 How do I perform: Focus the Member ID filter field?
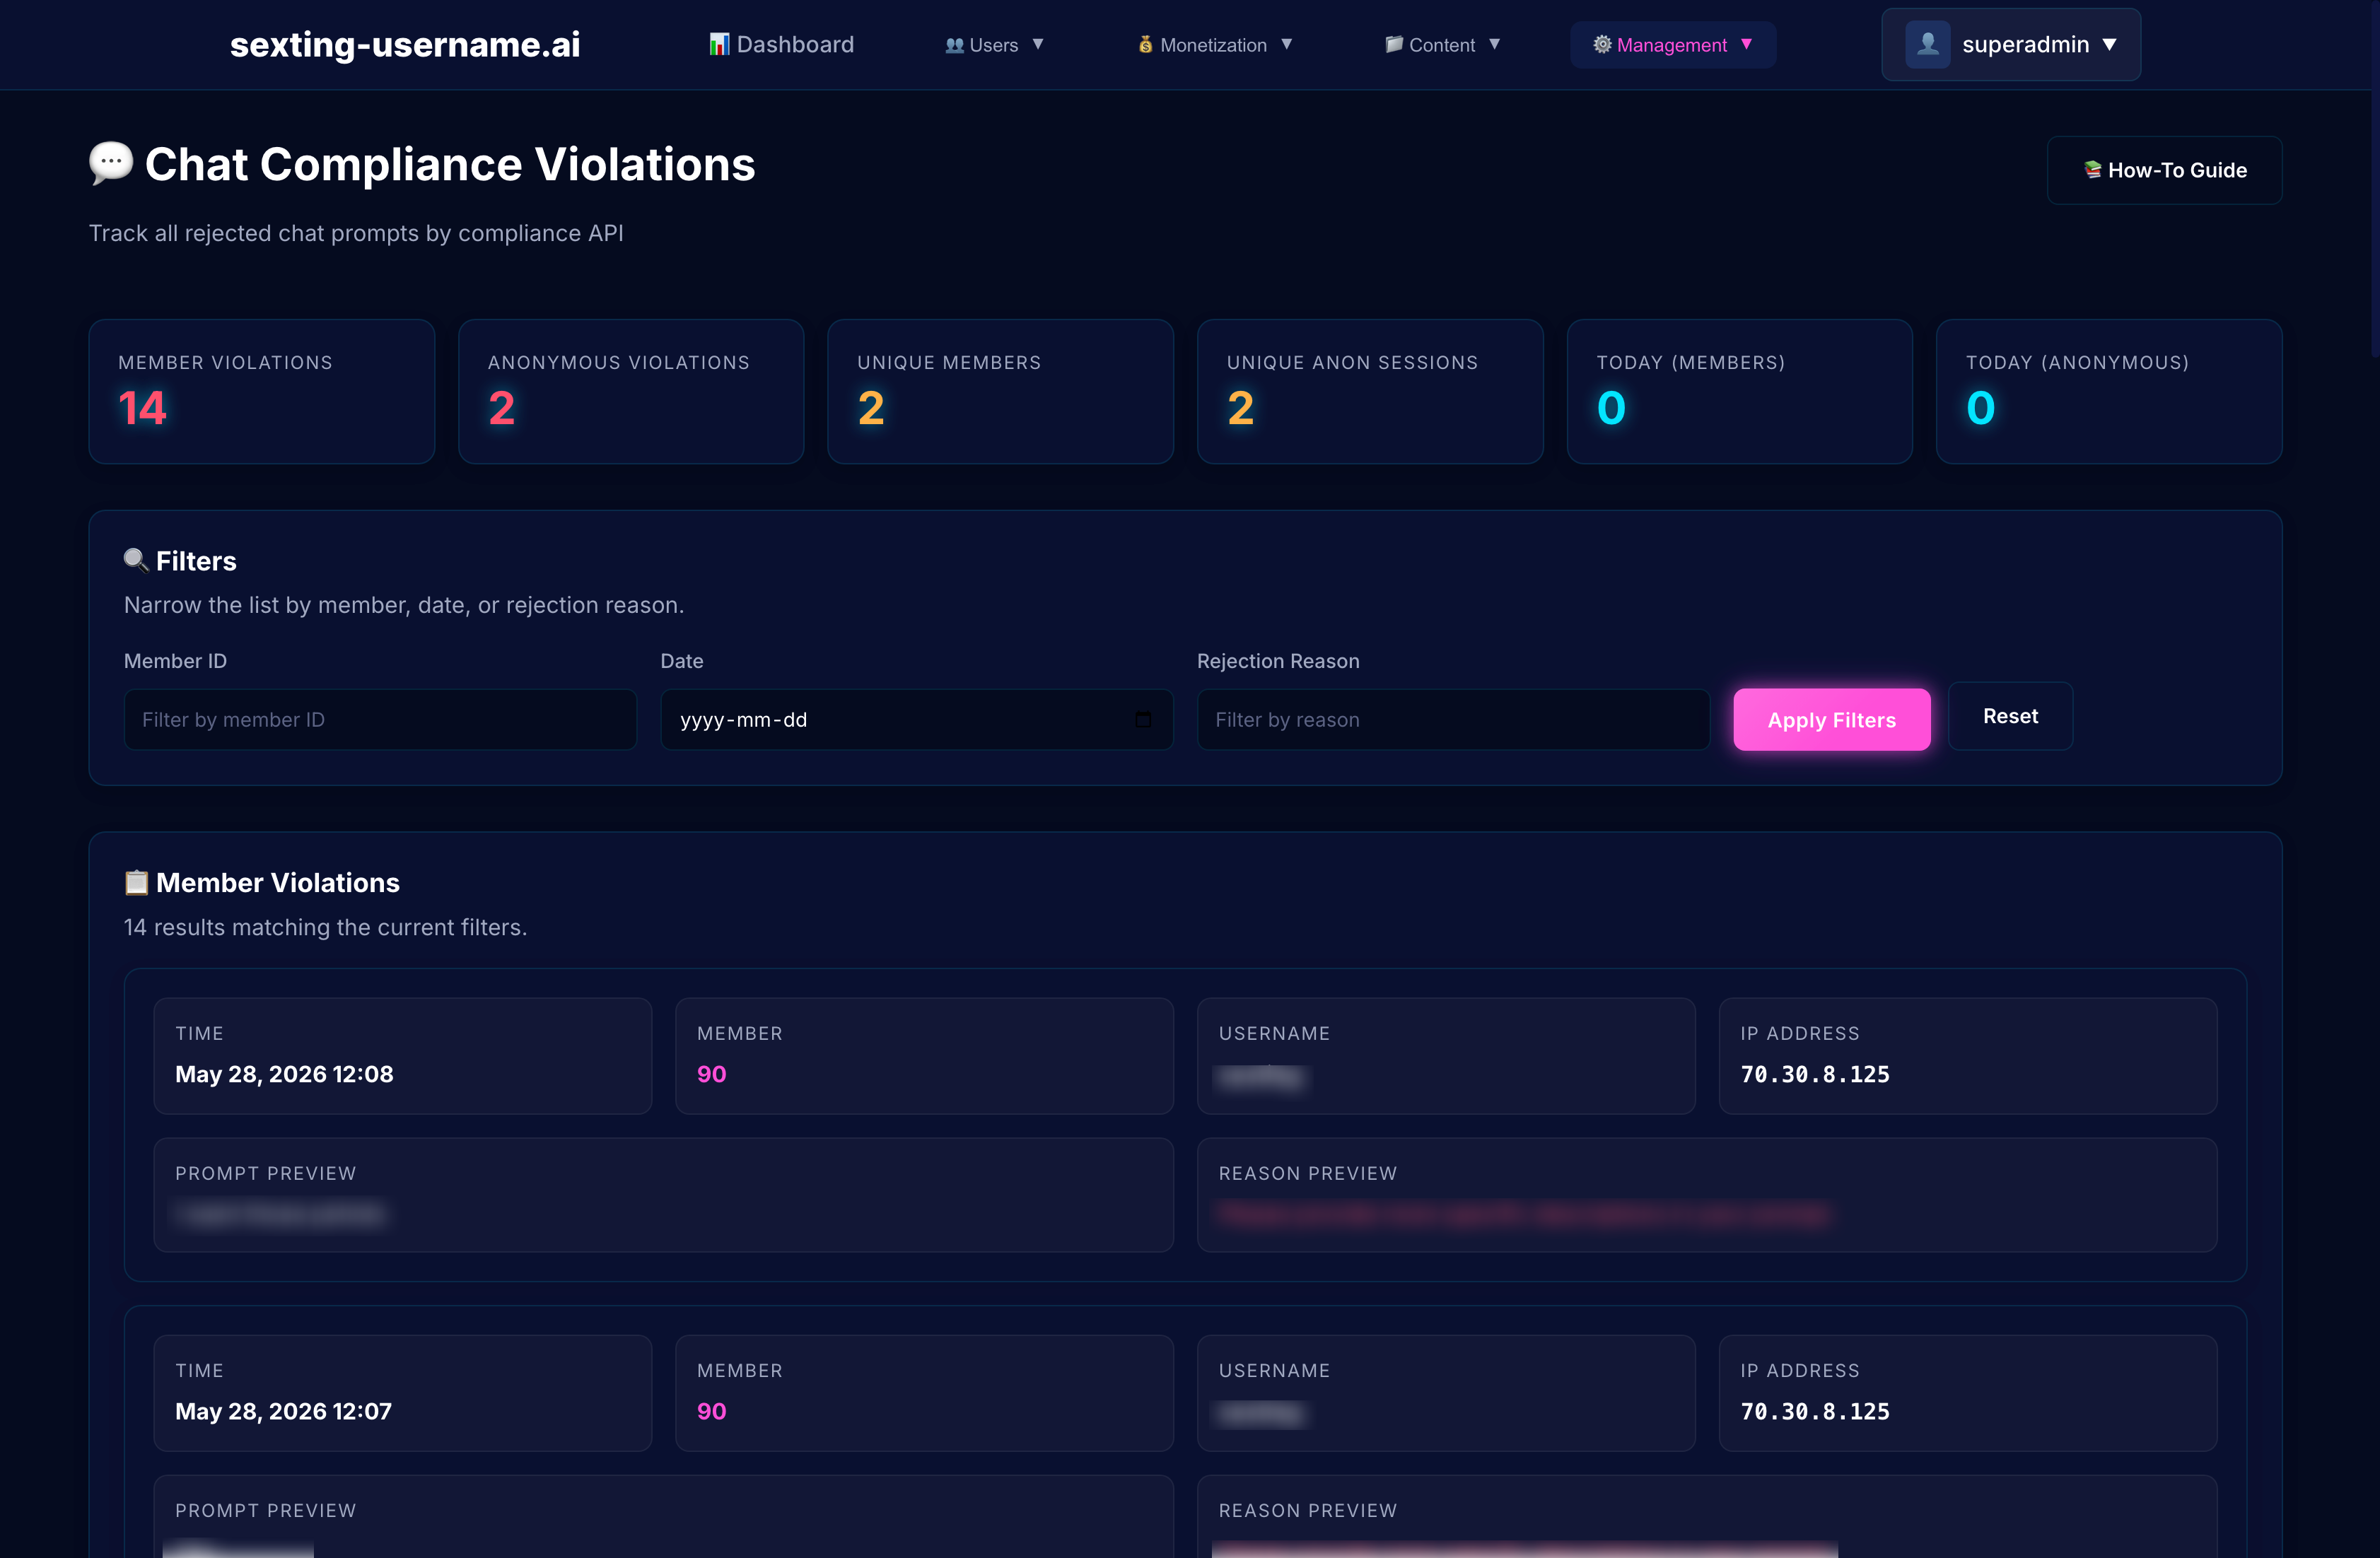coord(380,719)
